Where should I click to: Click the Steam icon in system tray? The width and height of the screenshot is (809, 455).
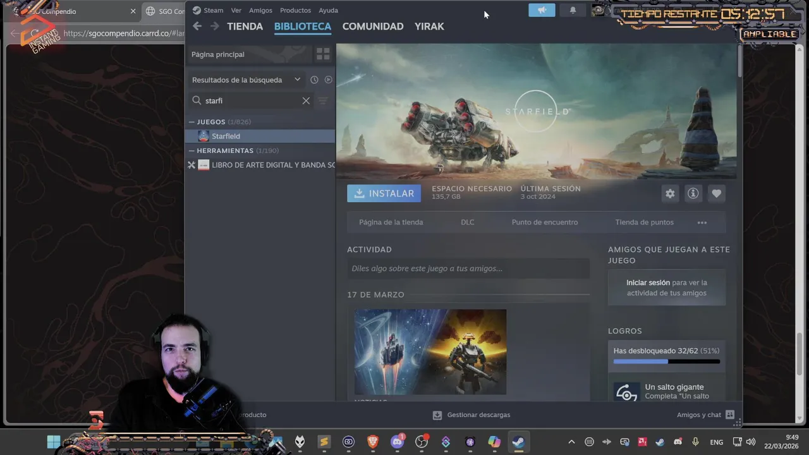click(x=660, y=442)
